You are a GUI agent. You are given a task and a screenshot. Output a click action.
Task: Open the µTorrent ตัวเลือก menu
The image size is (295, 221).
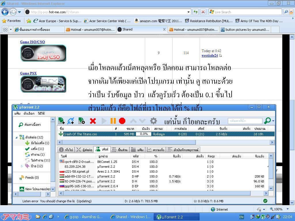coord(29,113)
